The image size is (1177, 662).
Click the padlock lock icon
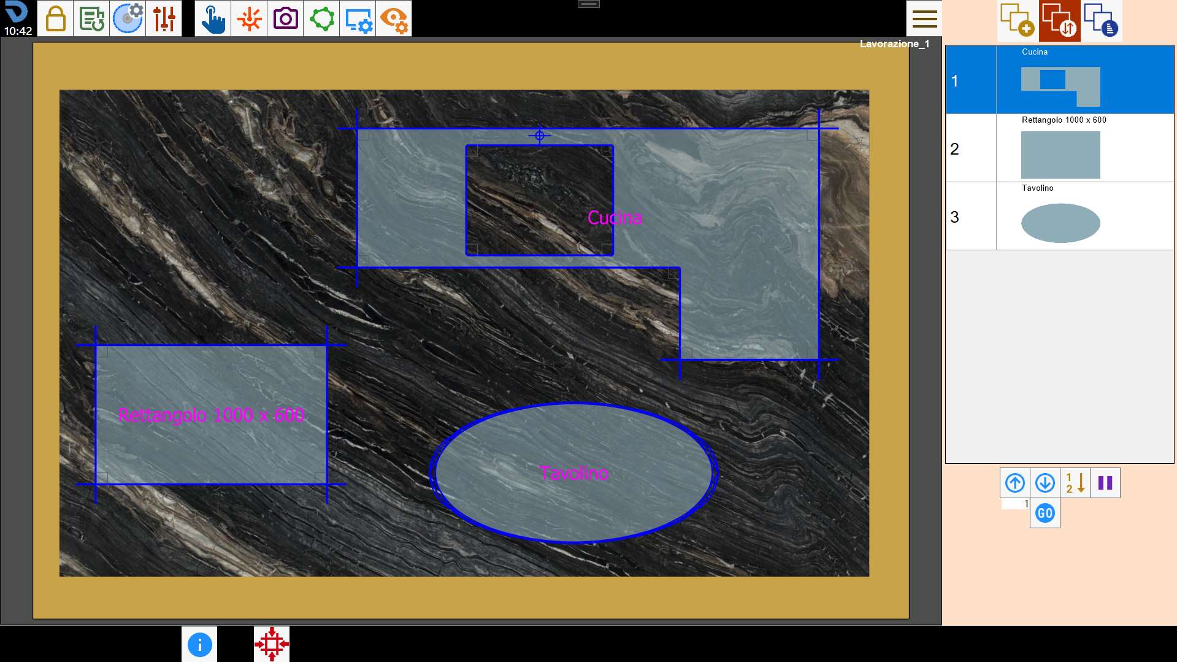point(55,18)
